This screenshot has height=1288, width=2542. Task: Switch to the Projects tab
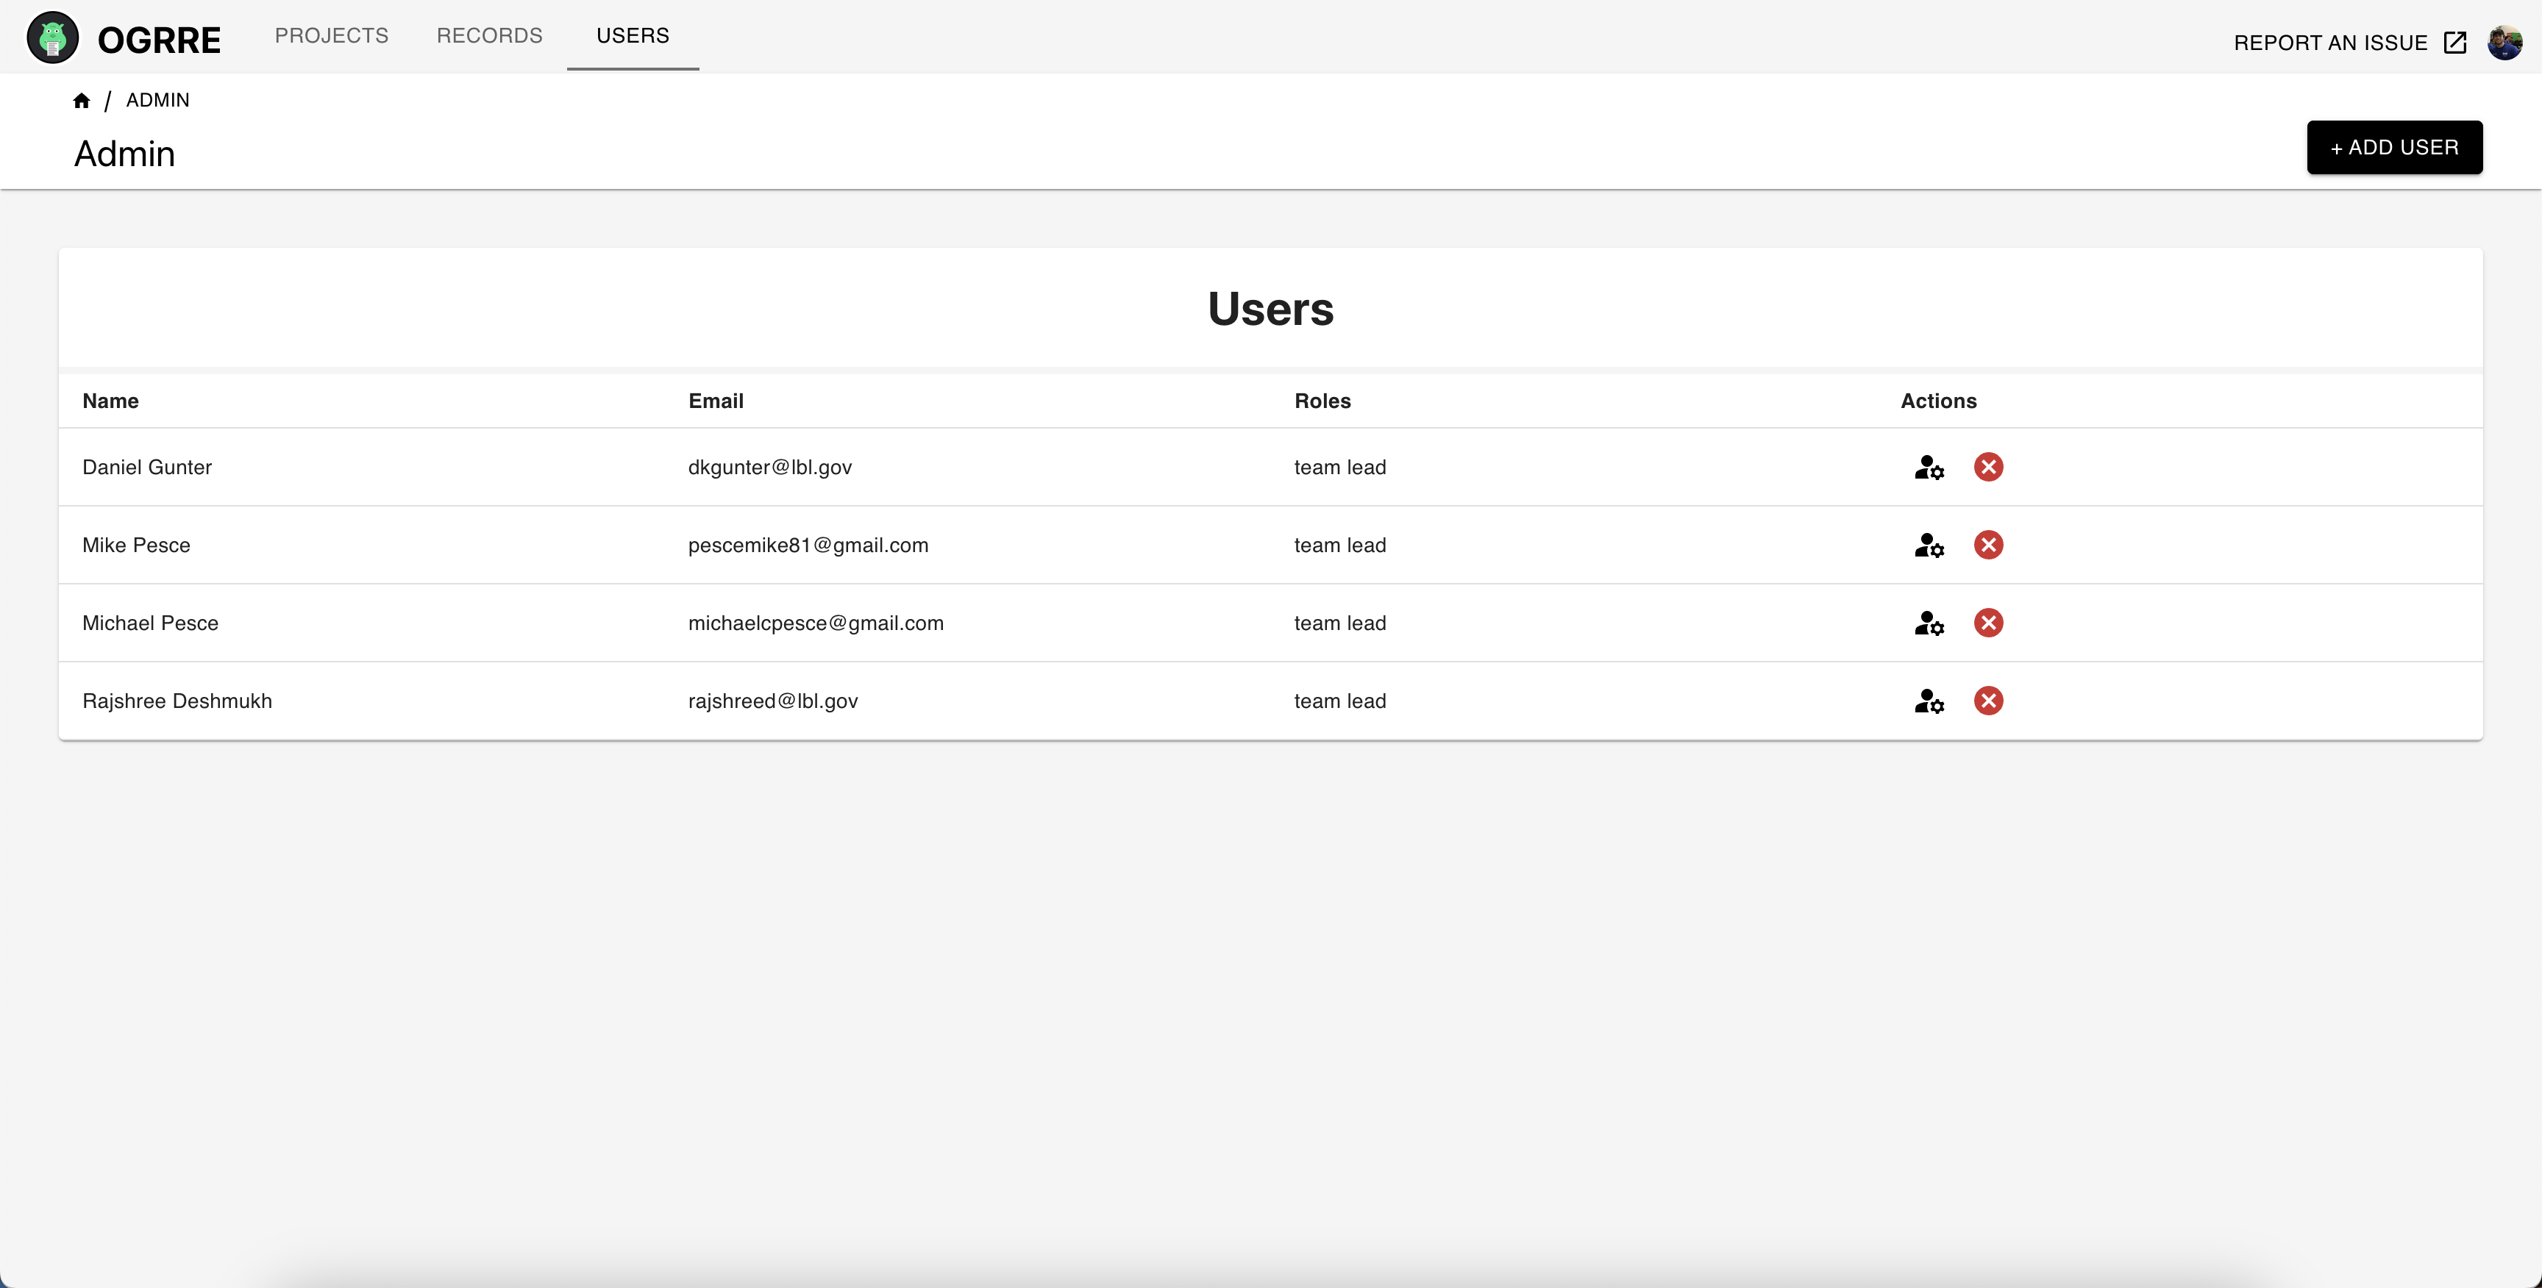332,35
